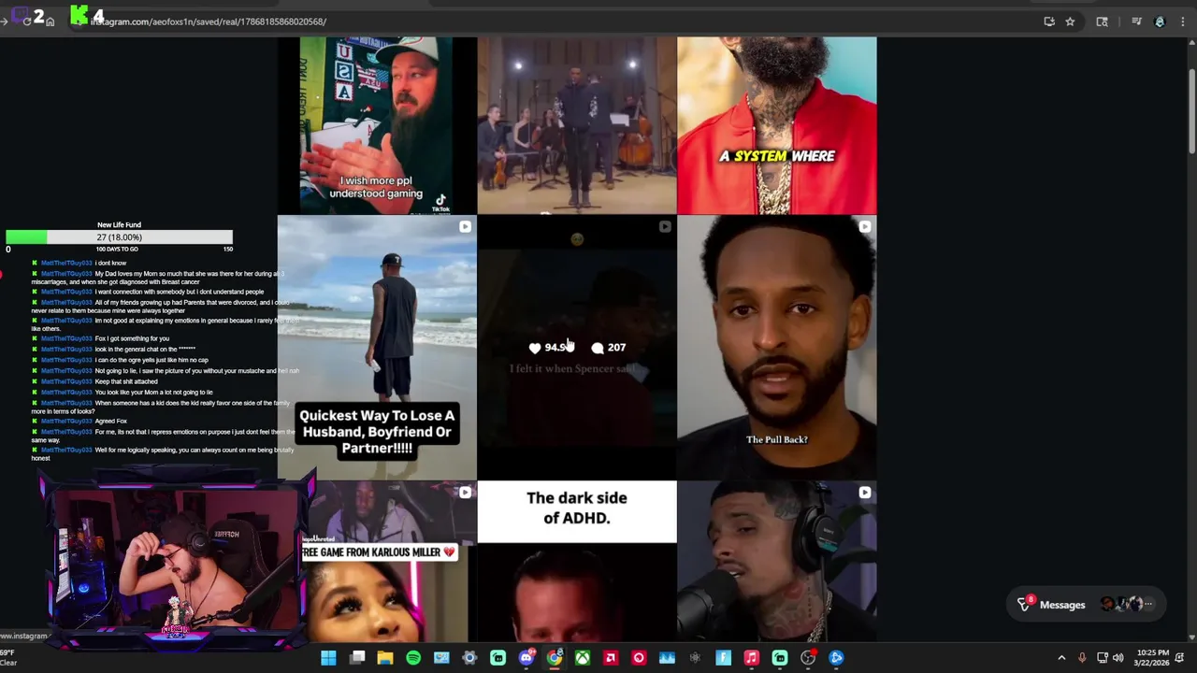Open the orchestra performance reel thumbnail

tap(577, 125)
